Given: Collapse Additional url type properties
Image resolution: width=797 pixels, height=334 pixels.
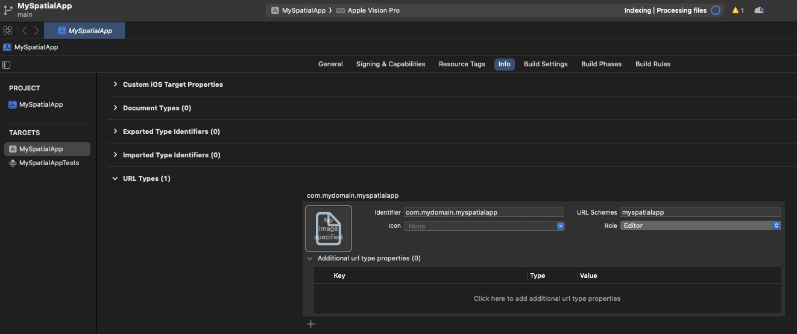Looking at the screenshot, I should [x=310, y=259].
